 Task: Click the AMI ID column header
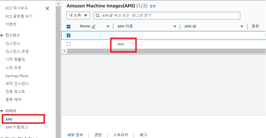click(x=190, y=26)
